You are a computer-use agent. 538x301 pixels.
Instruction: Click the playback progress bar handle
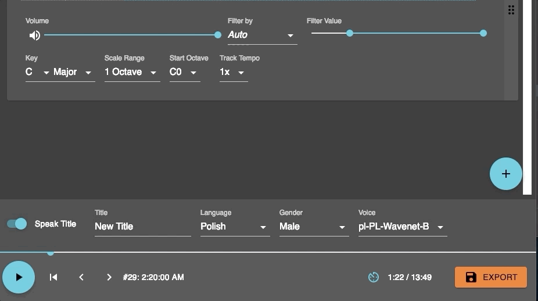coord(51,253)
